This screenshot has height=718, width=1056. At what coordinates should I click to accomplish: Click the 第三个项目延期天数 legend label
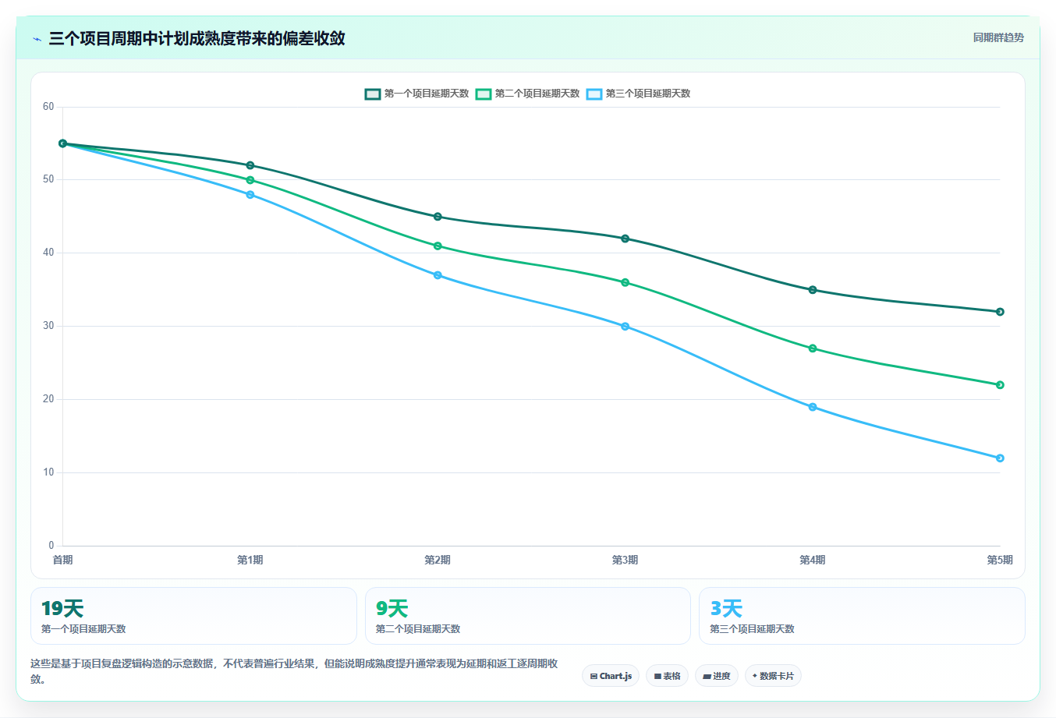click(648, 94)
